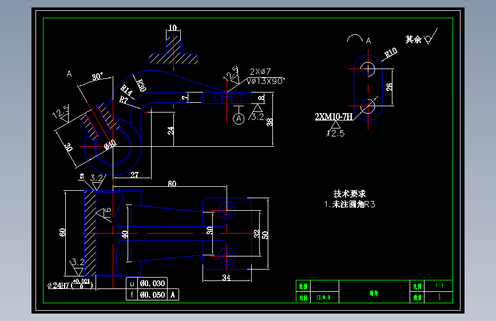The width and height of the screenshot is (496, 321).
Task: Select the "1:1" scale value in title block
Action: point(439,286)
